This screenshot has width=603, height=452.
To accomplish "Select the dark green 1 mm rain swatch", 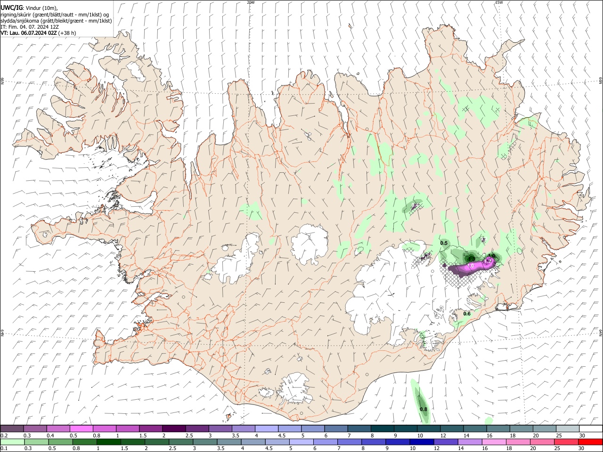I will point(108,442).
